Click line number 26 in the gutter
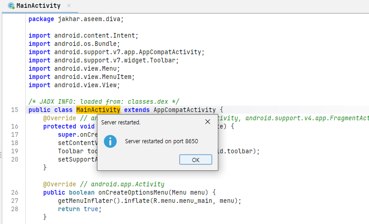 click(15, 192)
